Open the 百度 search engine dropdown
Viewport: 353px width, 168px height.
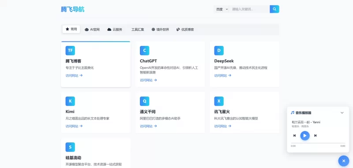click(x=222, y=9)
